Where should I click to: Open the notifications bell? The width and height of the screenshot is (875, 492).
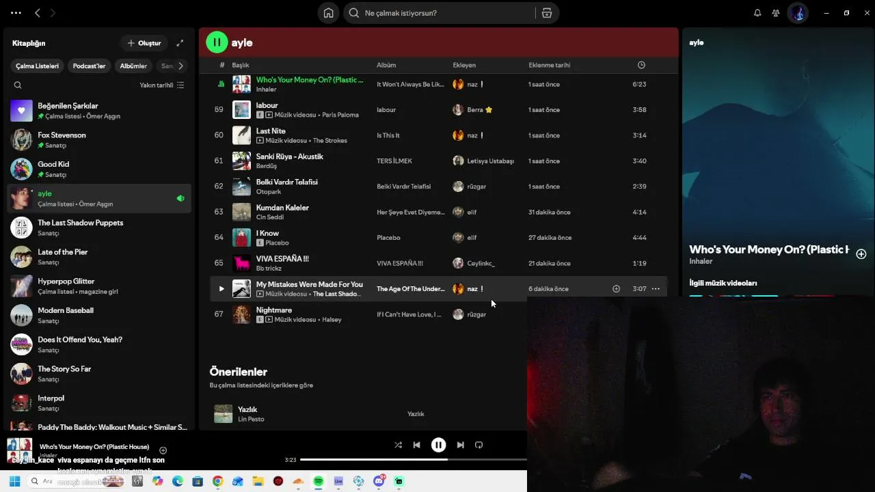pyautogui.click(x=757, y=13)
